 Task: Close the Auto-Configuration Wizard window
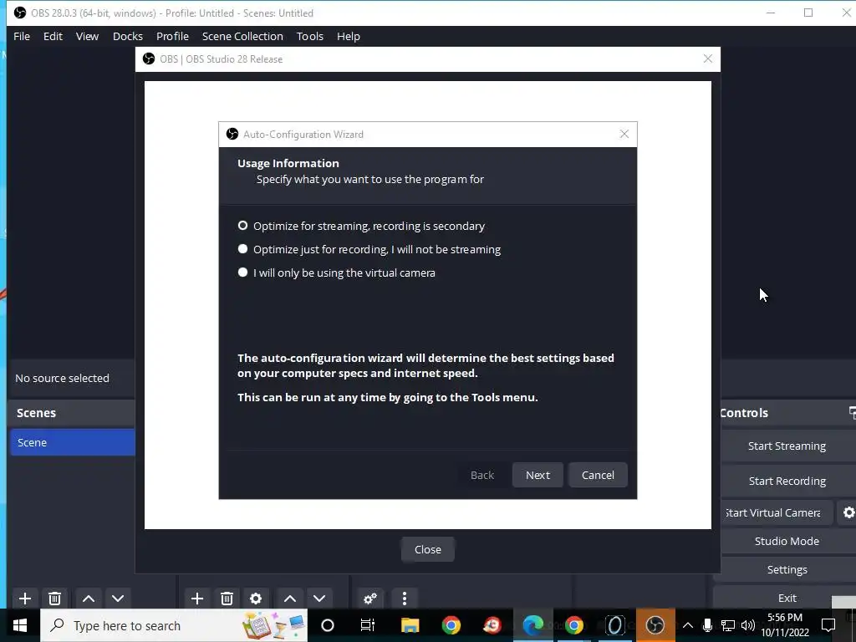pyautogui.click(x=624, y=135)
